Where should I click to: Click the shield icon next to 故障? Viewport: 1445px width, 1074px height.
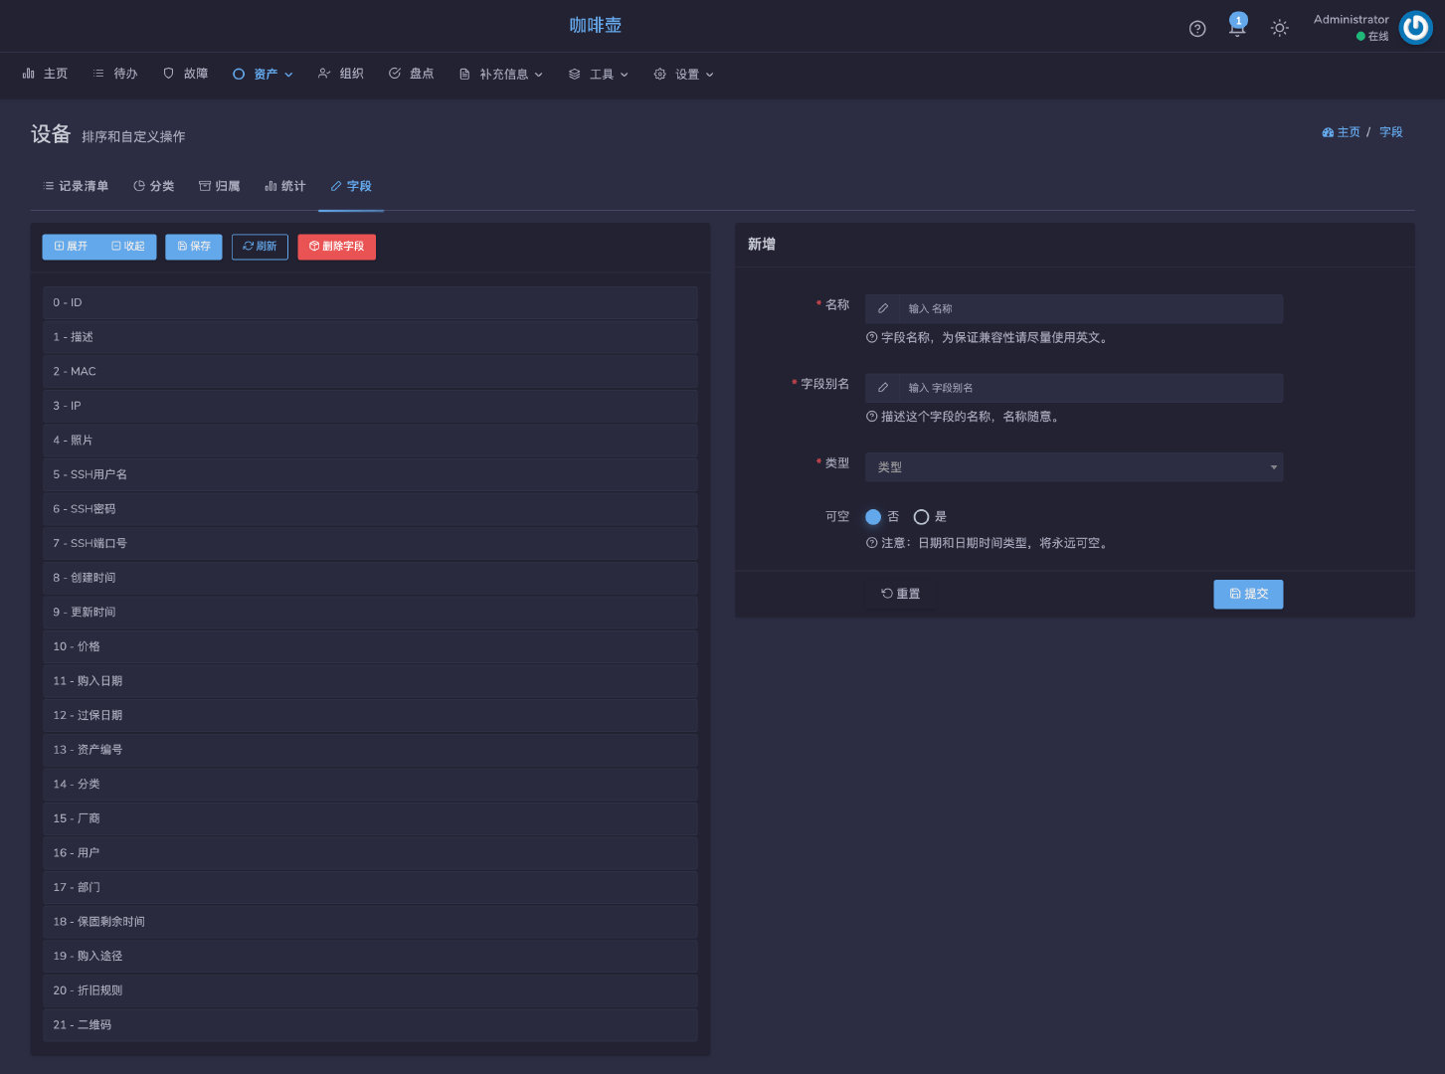[169, 74]
